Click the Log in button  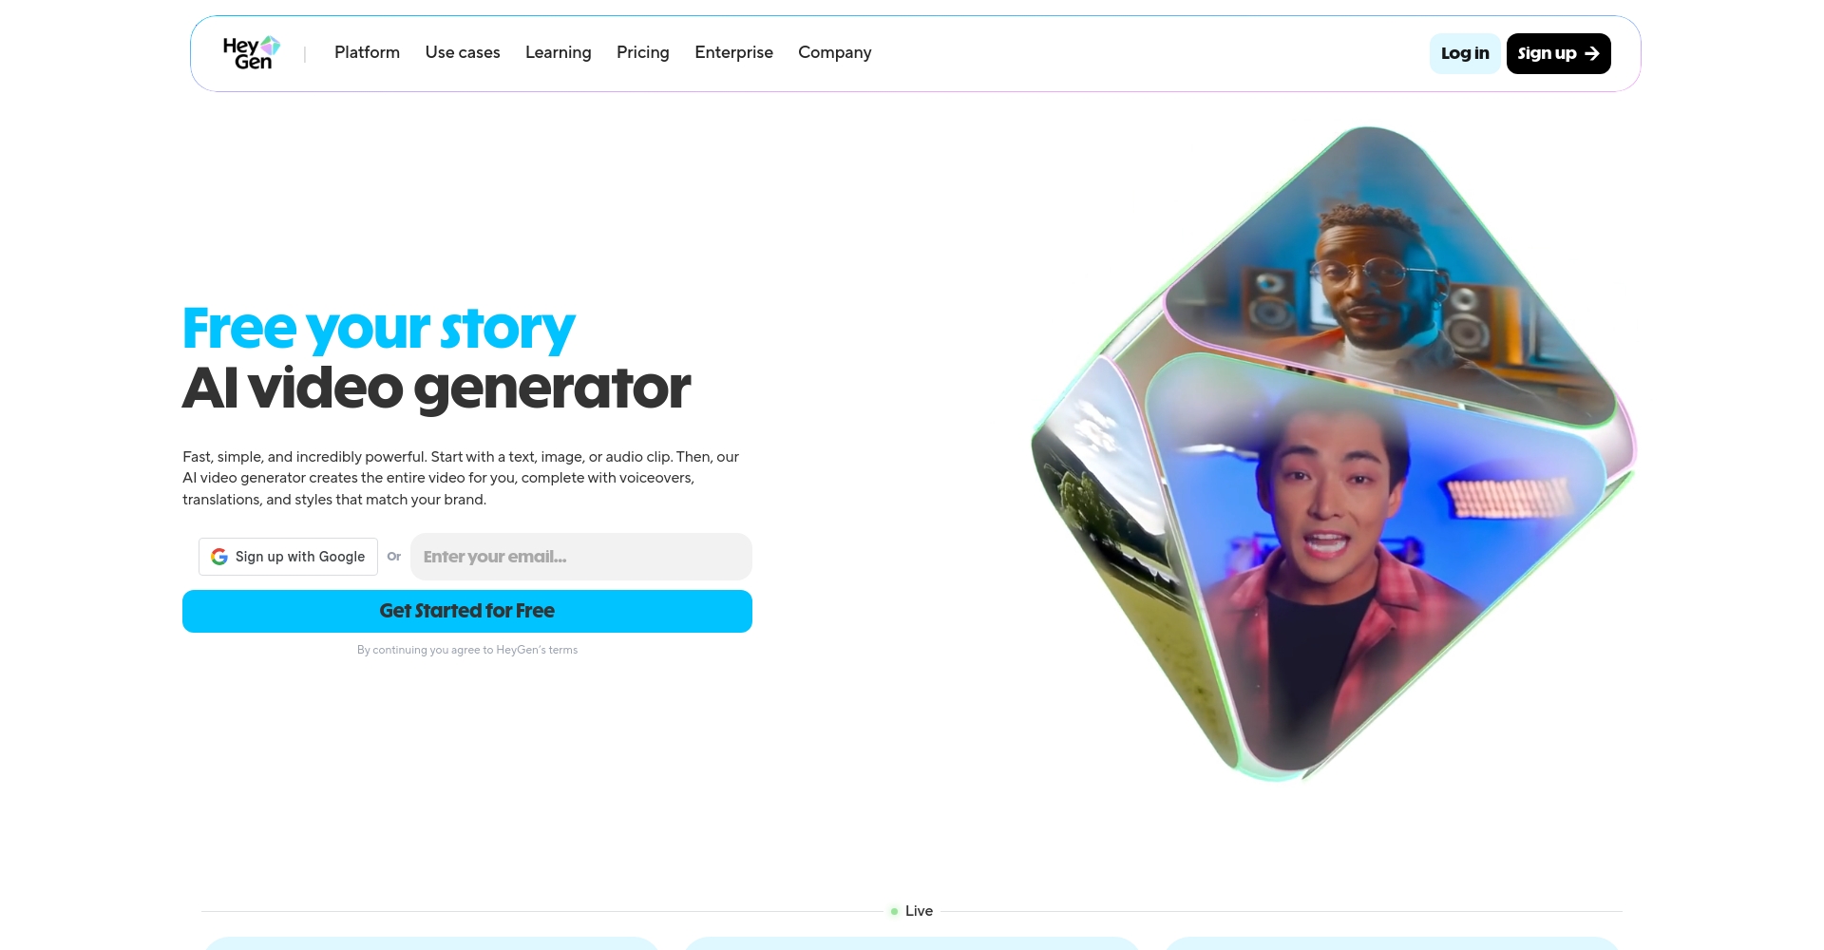[x=1465, y=53]
